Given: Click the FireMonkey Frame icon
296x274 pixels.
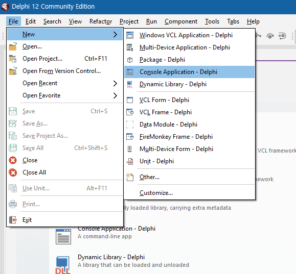Looking at the screenshot, I should pos(130,137).
